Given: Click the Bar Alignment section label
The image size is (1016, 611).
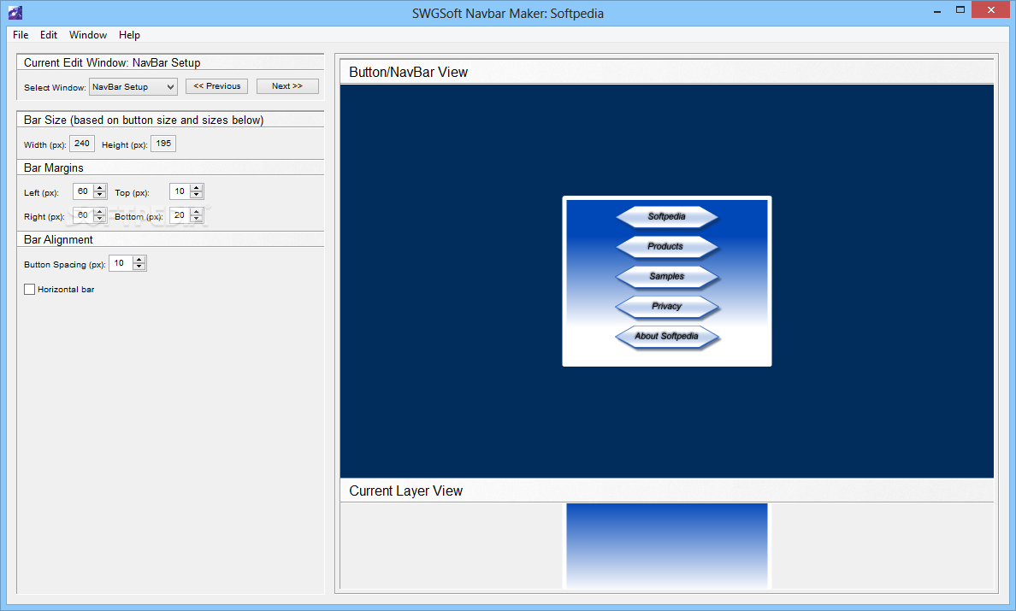Looking at the screenshot, I should 58,240.
